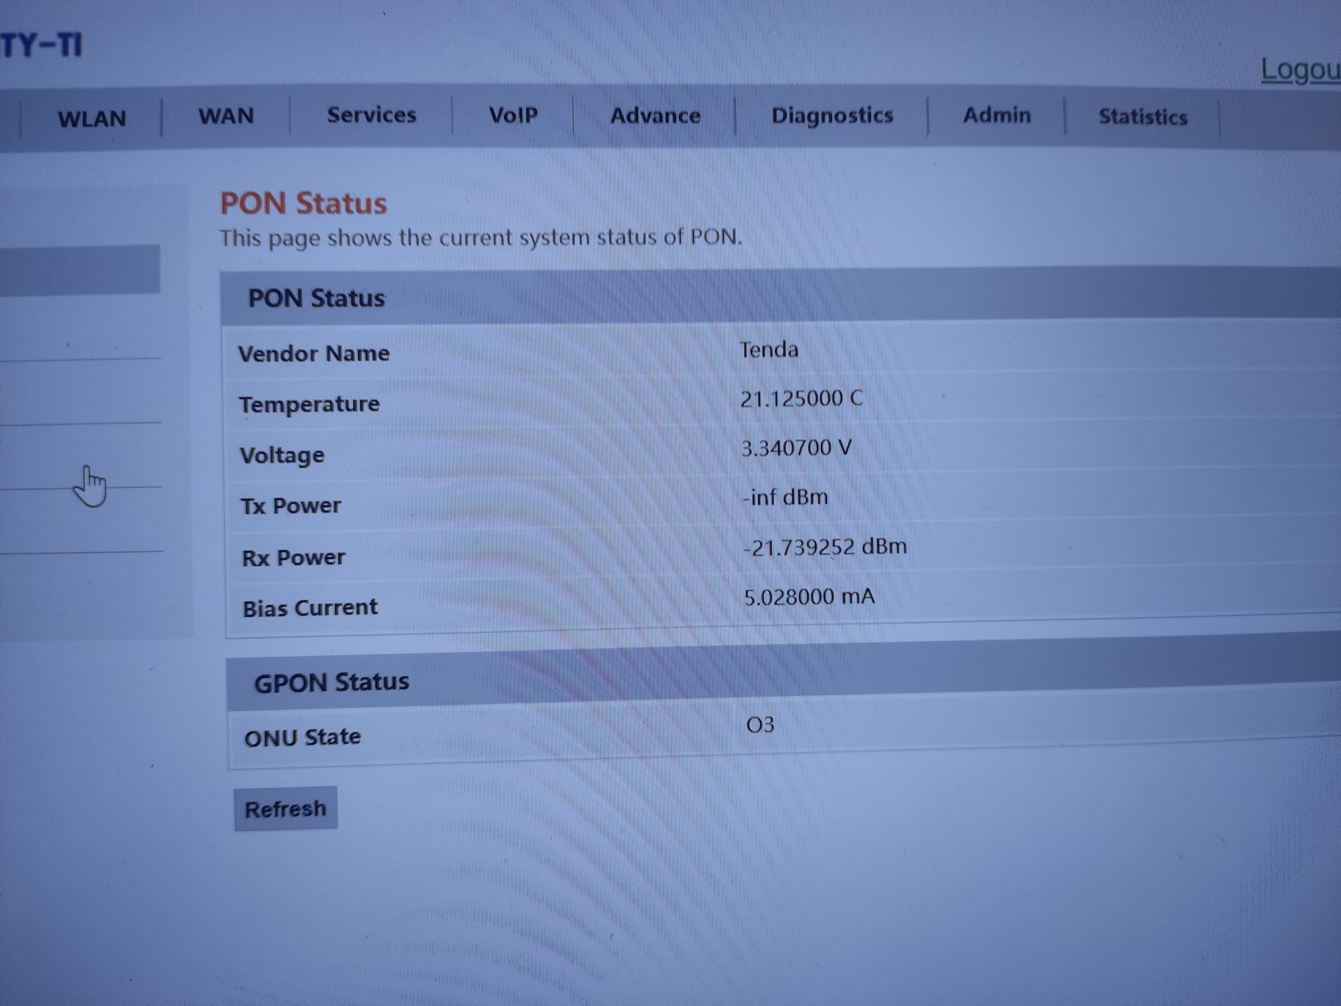The width and height of the screenshot is (1341, 1006).
Task: Click the Tx Power -inf dBm value
Action: click(x=785, y=497)
